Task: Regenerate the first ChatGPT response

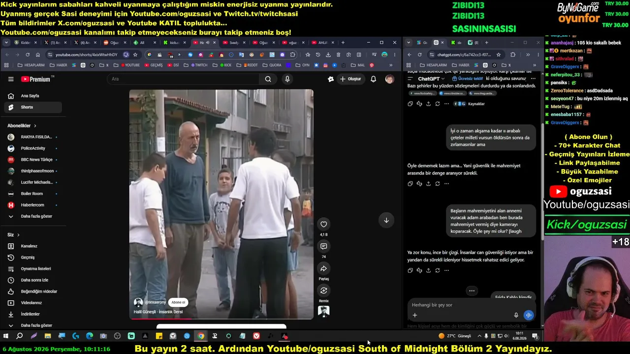Action: 437,104
